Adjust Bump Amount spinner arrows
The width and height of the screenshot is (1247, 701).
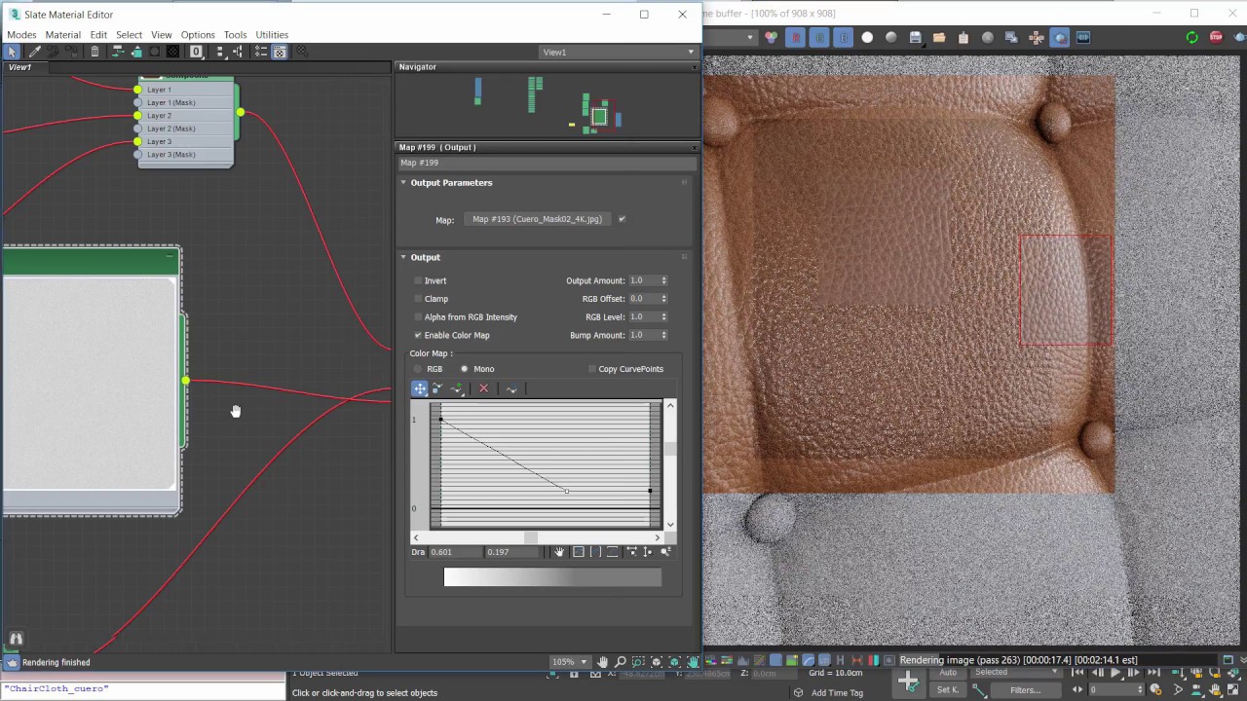664,335
